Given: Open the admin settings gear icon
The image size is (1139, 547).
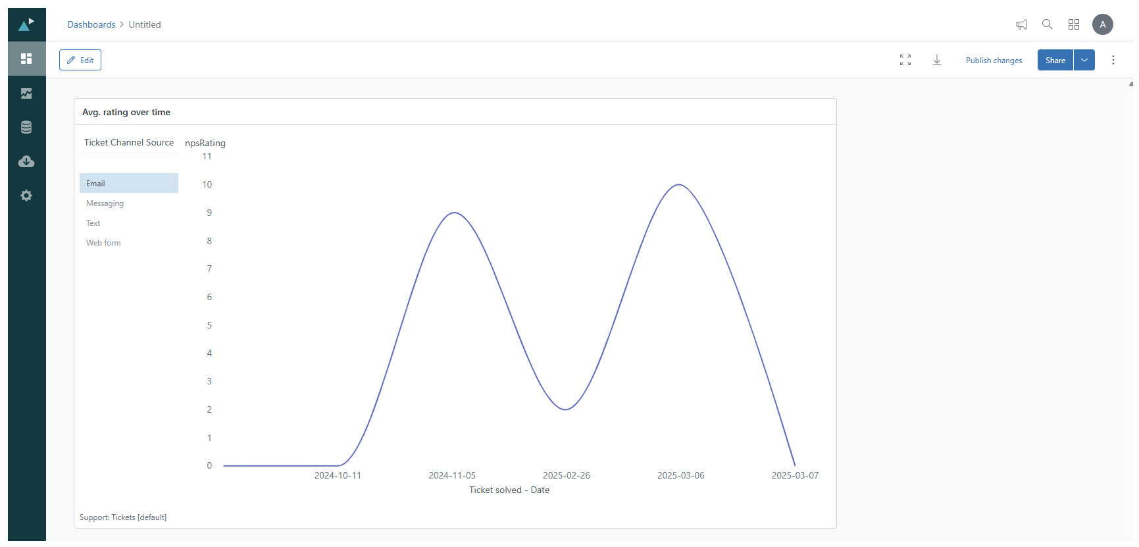Looking at the screenshot, I should click(26, 195).
